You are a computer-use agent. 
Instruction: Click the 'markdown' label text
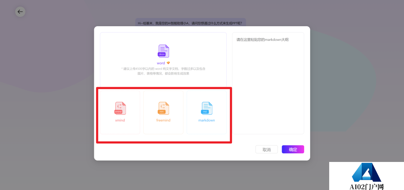pos(206,120)
